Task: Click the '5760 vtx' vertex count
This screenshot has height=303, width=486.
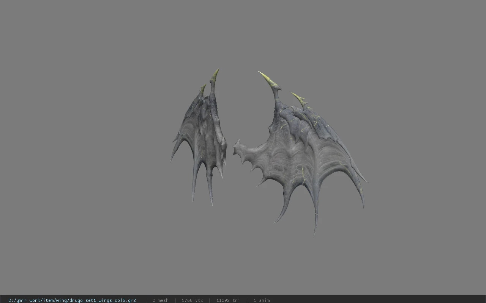Action: pos(192,300)
